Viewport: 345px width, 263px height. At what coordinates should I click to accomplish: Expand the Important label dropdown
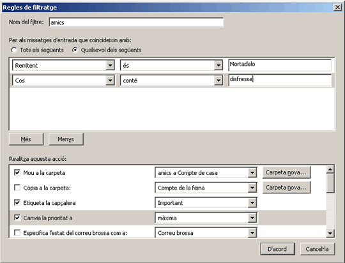252,203
